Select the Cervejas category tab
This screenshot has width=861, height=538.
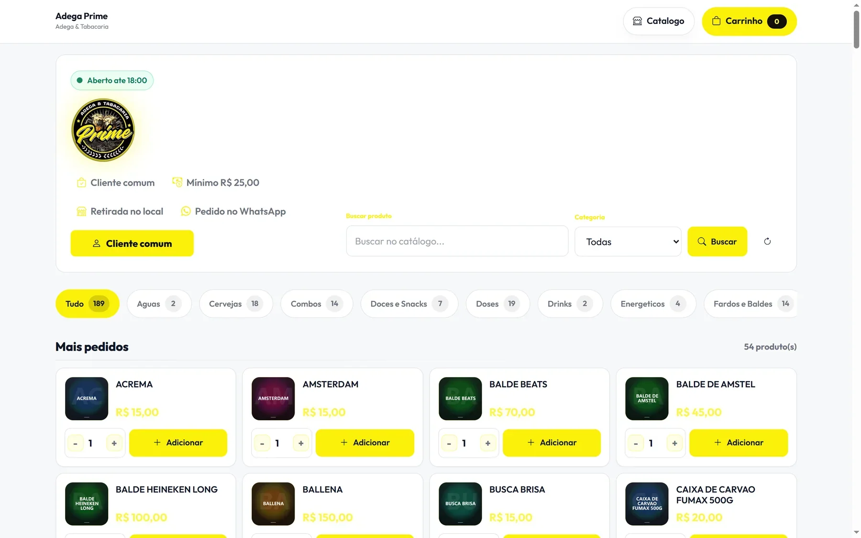236,304
